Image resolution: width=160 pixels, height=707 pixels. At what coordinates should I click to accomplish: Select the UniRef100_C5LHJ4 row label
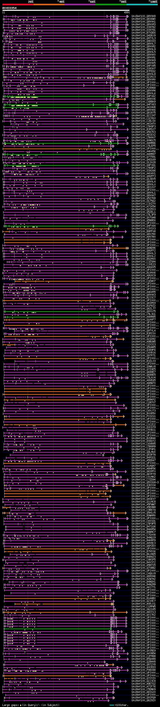tap(143, 377)
